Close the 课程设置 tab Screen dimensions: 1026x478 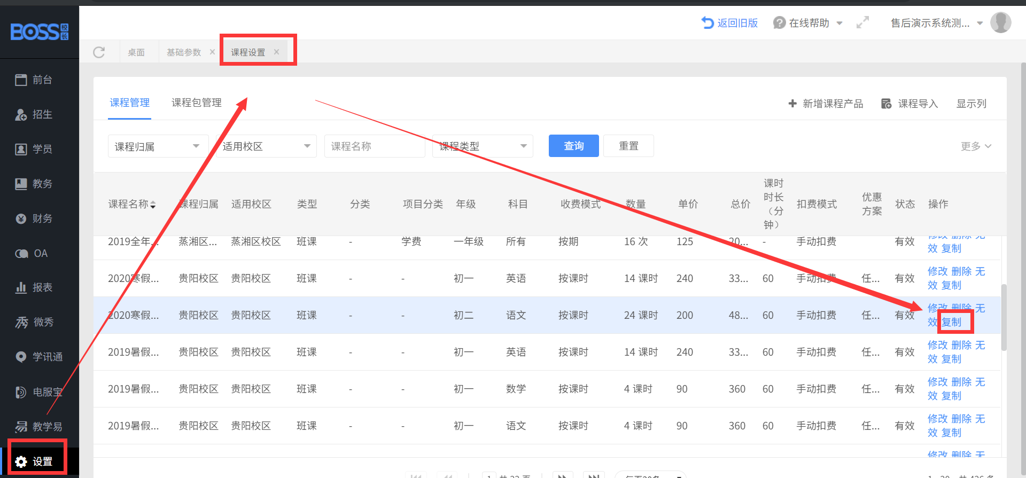[276, 52]
